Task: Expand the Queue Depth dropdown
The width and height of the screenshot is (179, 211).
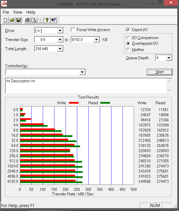Action: 169,58
